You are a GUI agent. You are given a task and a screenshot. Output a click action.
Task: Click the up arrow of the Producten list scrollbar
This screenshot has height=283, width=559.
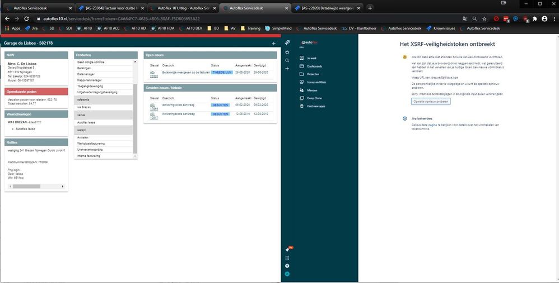coord(135,62)
